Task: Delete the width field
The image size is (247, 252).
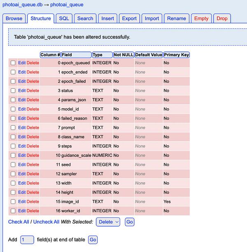Action: click(x=33, y=183)
